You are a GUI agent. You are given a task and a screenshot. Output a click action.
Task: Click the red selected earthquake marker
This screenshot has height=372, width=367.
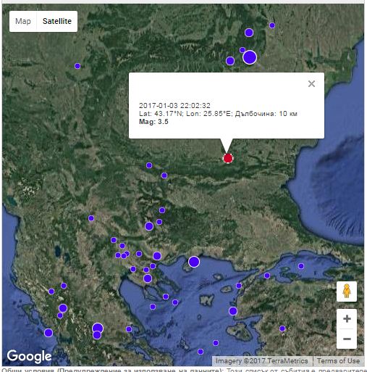(228, 158)
